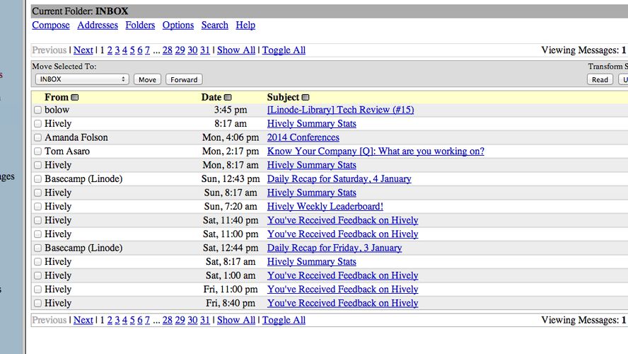Jump to page 31 in top pagination
The height and width of the screenshot is (354, 628).
[x=205, y=50]
